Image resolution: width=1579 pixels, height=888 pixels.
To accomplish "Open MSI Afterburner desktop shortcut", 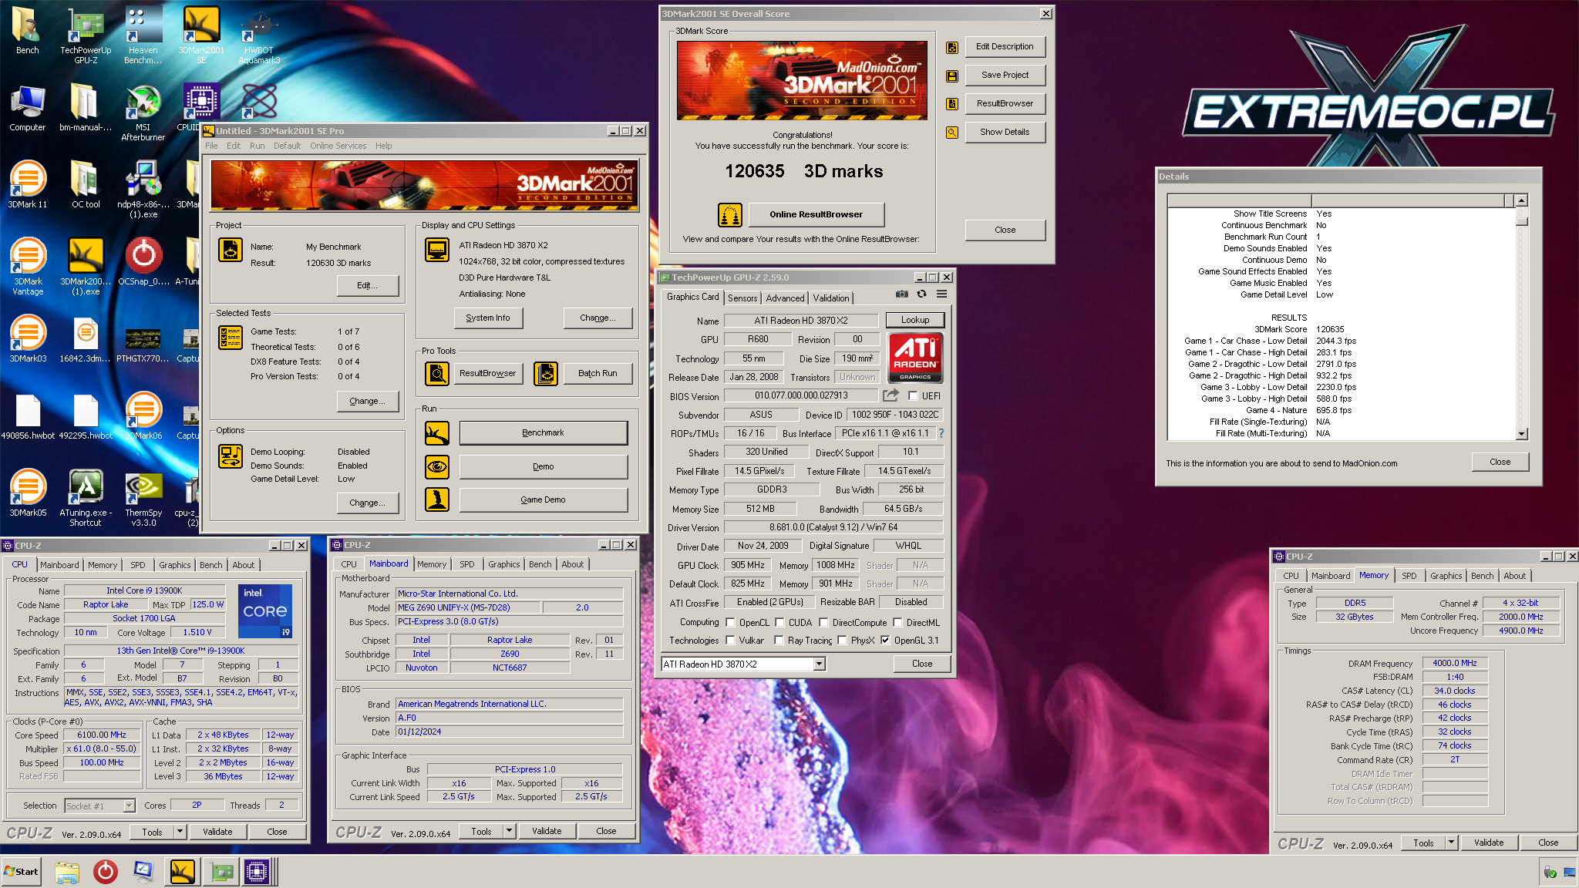I will (143, 113).
